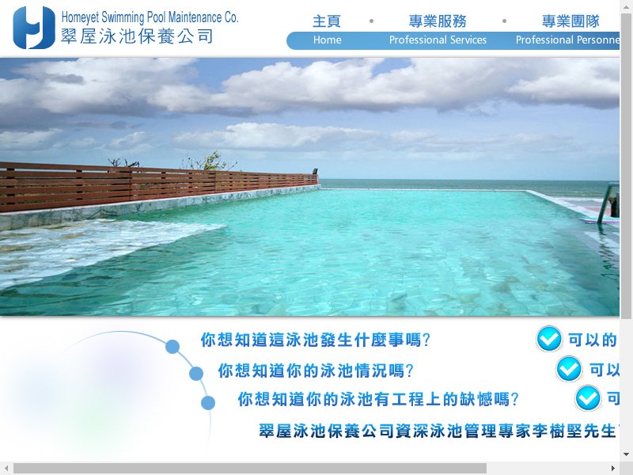Click the text 翠屋泳池保養公司資深泳池管理專家李樹堅先生
This screenshot has width=633, height=475.
[x=439, y=431]
